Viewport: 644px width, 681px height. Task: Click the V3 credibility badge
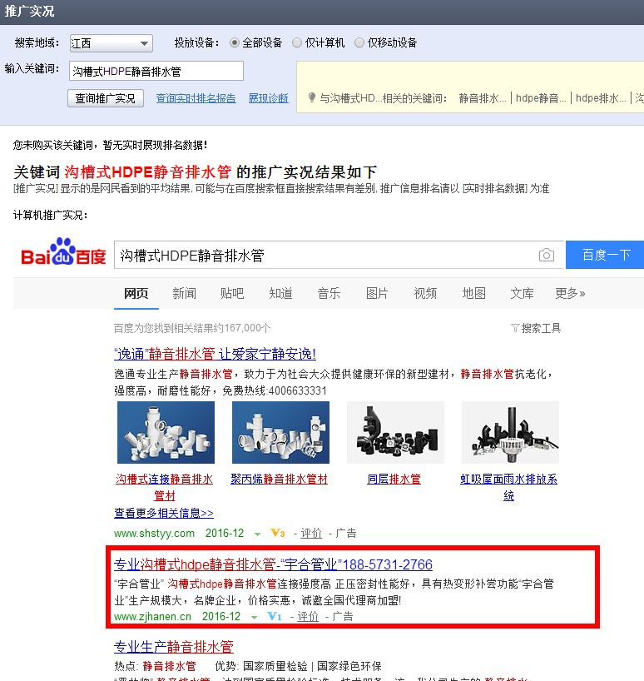coord(277,533)
